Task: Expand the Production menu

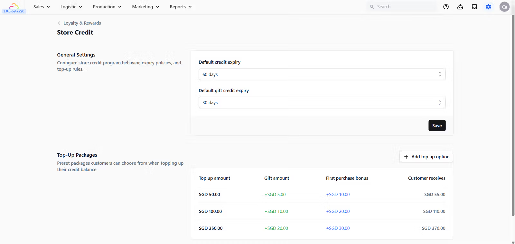Action: click(x=107, y=7)
